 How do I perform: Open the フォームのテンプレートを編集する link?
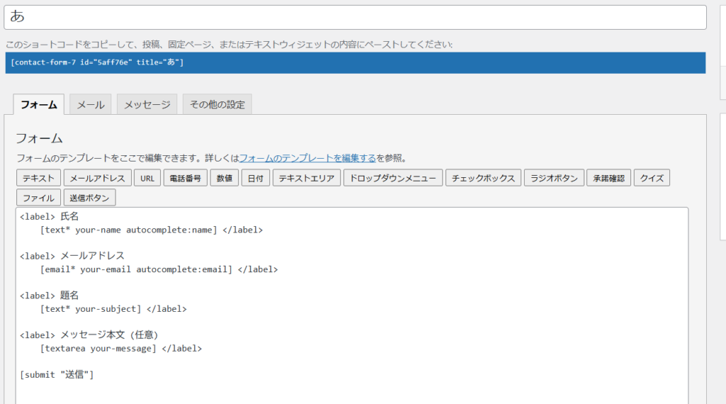pyautogui.click(x=307, y=158)
